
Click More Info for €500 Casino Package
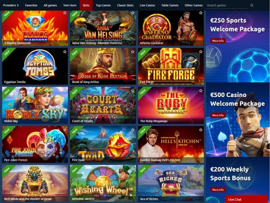coord(218,115)
